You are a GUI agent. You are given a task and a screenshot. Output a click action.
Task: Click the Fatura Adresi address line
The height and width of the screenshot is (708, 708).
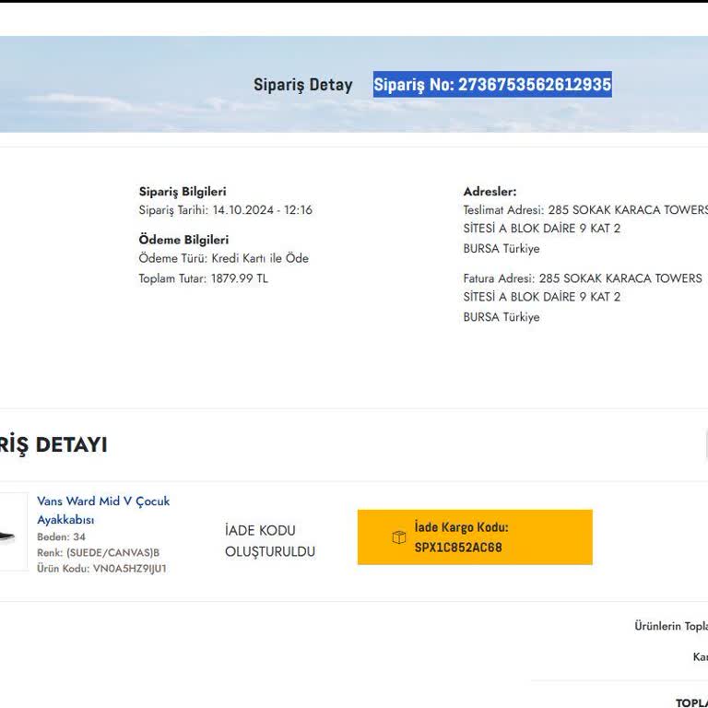[582, 278]
